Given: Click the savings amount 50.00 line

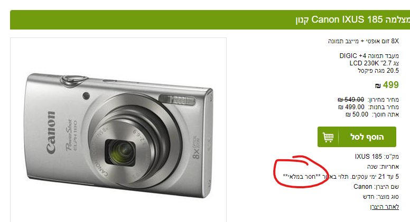Looking at the screenshot, I should pos(372,114).
